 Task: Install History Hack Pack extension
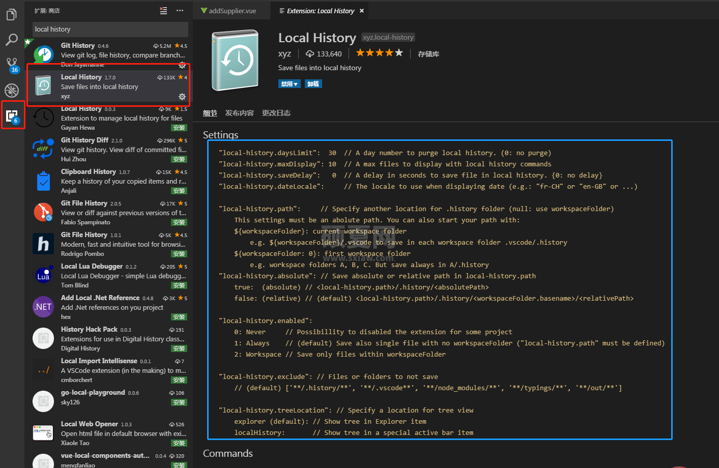179,348
